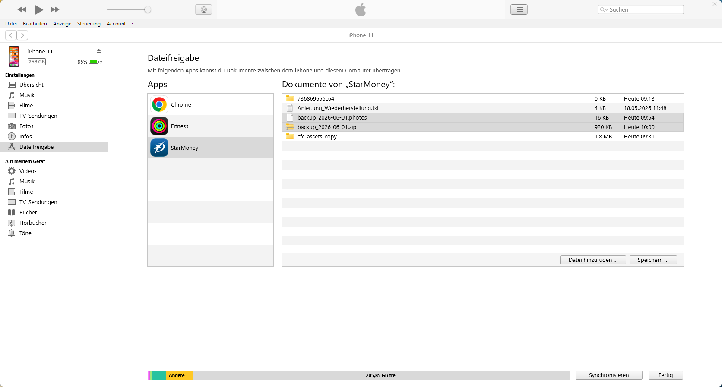Select Infos in the sidebar

point(54,136)
